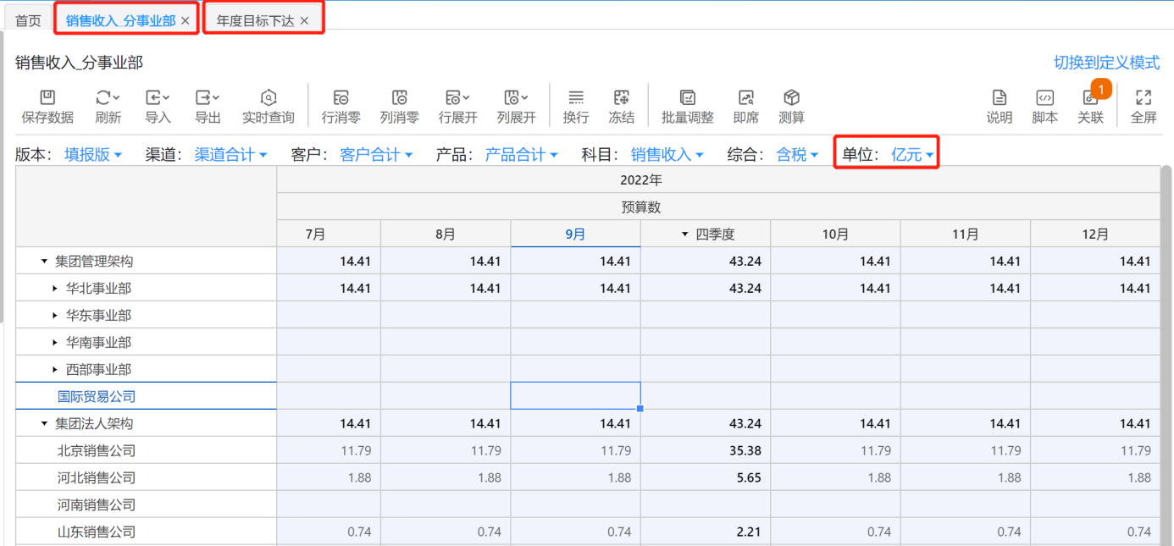Click the 行消零 row zero-suppress icon
Viewport: 1174px width, 546px height.
[x=341, y=98]
